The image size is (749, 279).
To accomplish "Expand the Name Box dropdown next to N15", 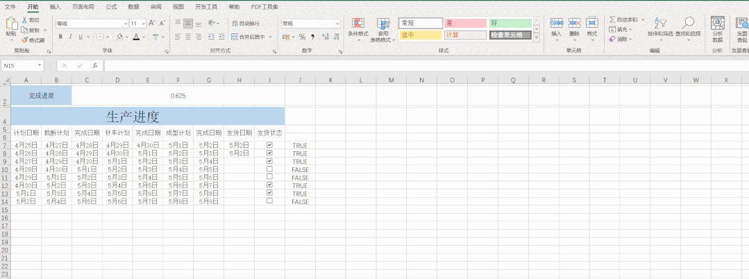I will pos(40,65).
